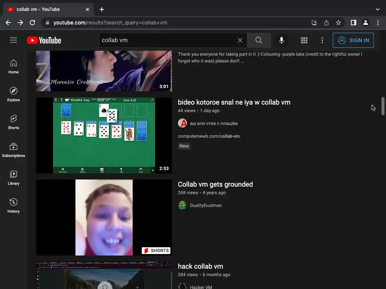
Task: Open Library in sidebar
Action: [x=14, y=178]
